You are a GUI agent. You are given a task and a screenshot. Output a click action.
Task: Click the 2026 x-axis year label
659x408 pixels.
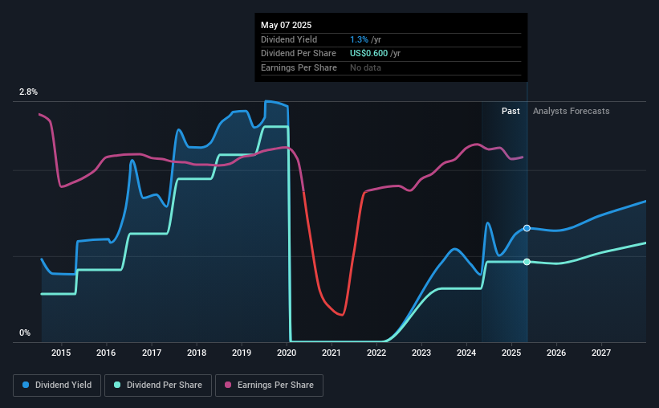click(x=556, y=353)
